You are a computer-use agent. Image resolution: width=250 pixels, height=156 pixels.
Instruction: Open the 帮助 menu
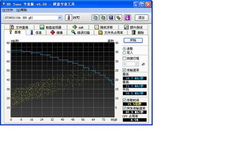(x=22, y=10)
